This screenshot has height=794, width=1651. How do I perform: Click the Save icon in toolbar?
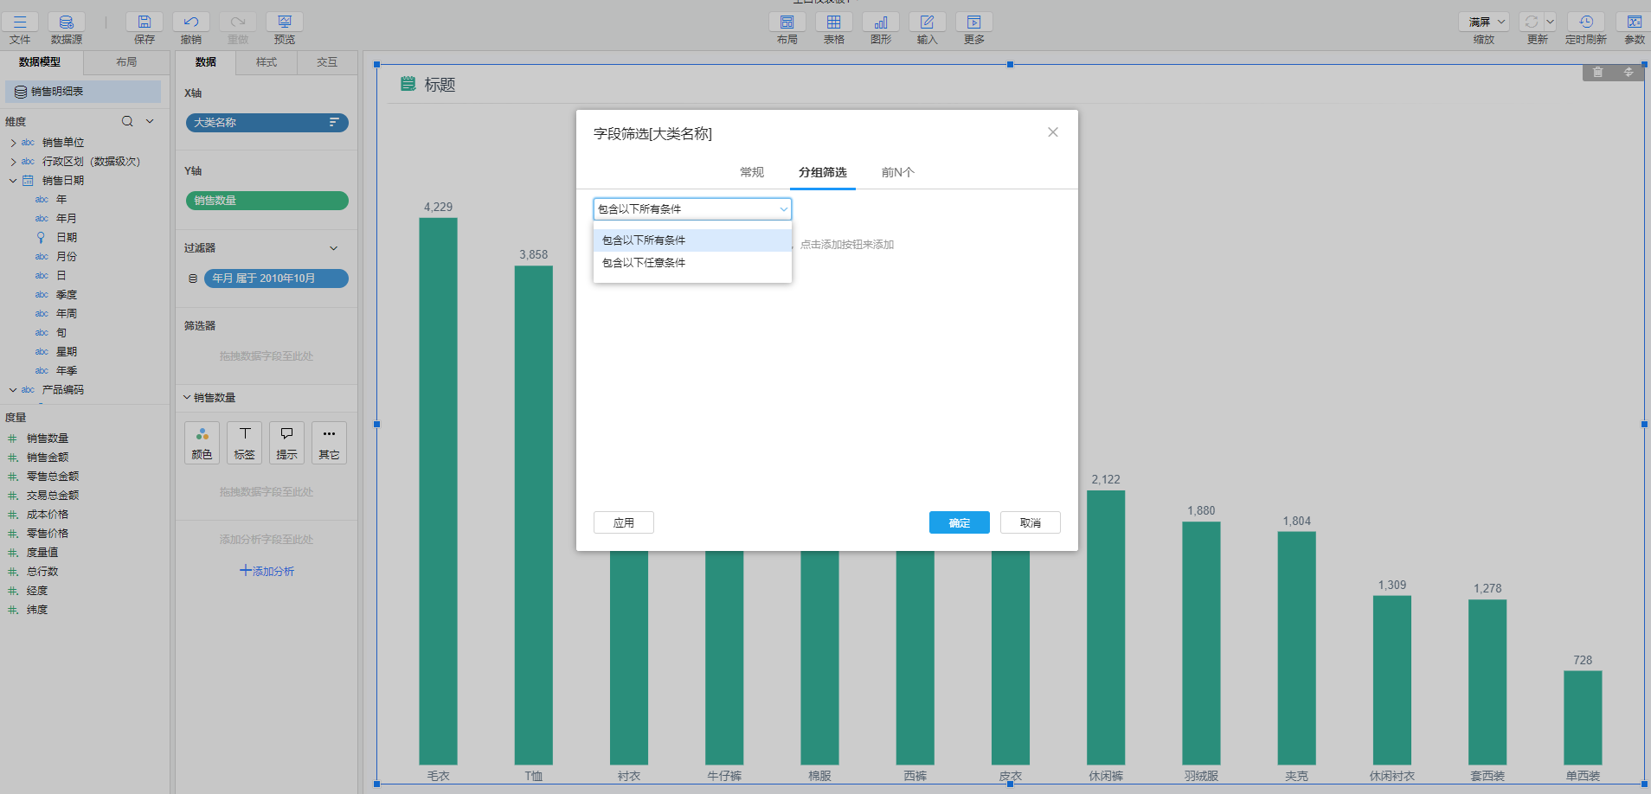tap(145, 22)
